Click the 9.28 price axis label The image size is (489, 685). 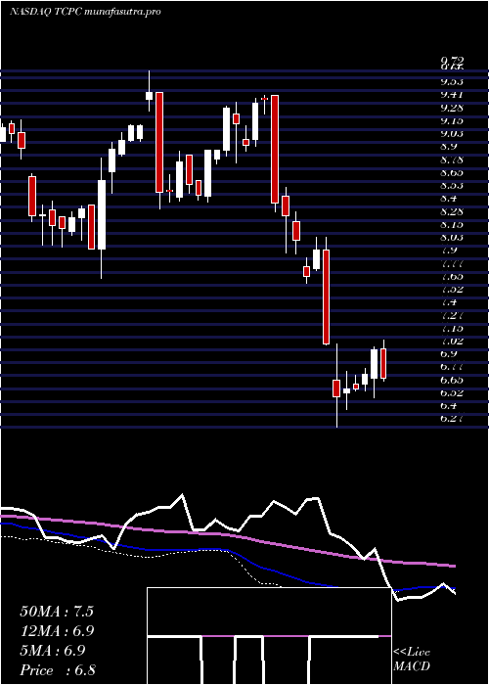tap(452, 108)
